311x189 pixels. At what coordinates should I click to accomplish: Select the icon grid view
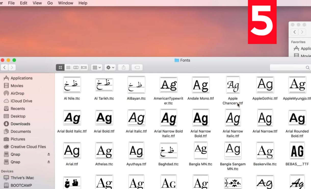(60, 67)
